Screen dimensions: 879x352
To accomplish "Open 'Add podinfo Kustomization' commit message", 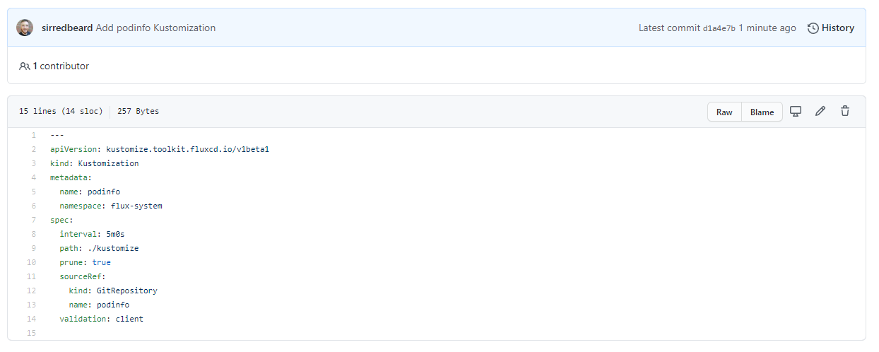I will 156,28.
